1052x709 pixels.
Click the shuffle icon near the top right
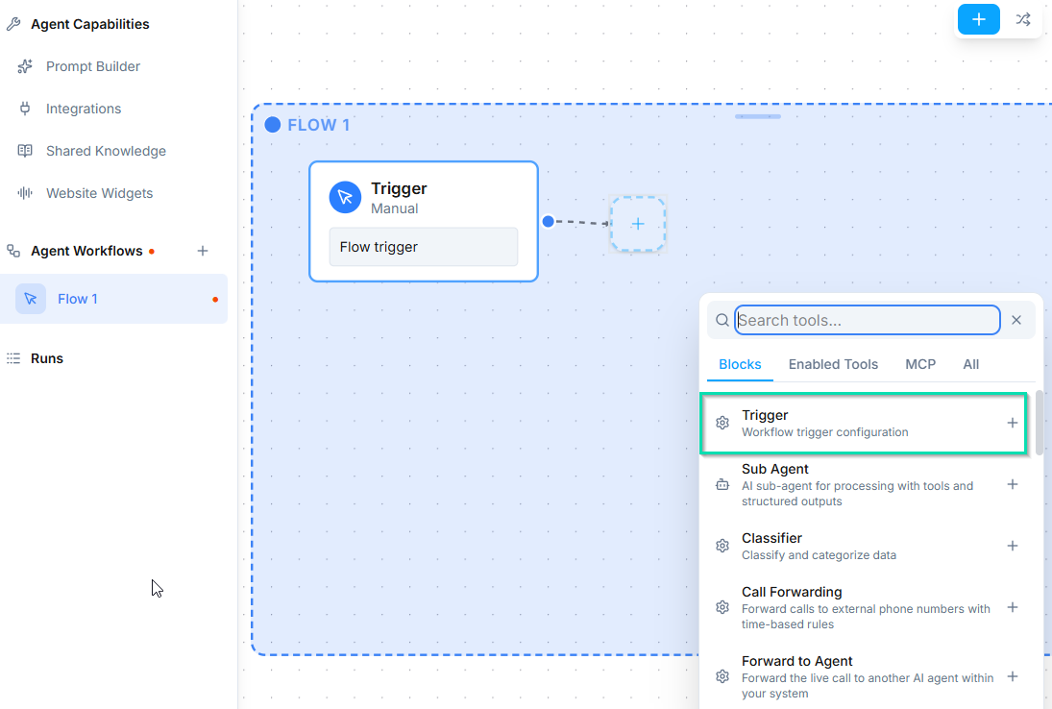[x=1023, y=19]
